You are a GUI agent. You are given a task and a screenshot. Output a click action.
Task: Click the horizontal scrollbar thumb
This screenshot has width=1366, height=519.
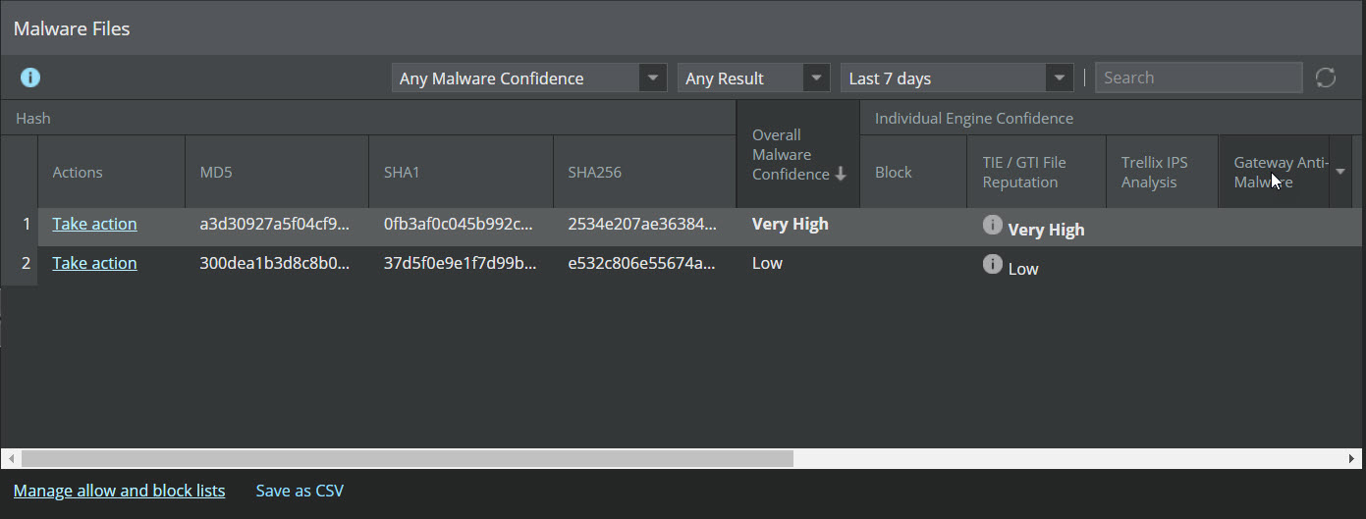point(407,458)
